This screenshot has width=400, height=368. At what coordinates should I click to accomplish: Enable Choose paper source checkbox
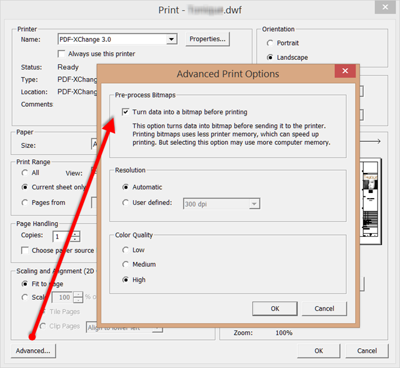(26, 251)
